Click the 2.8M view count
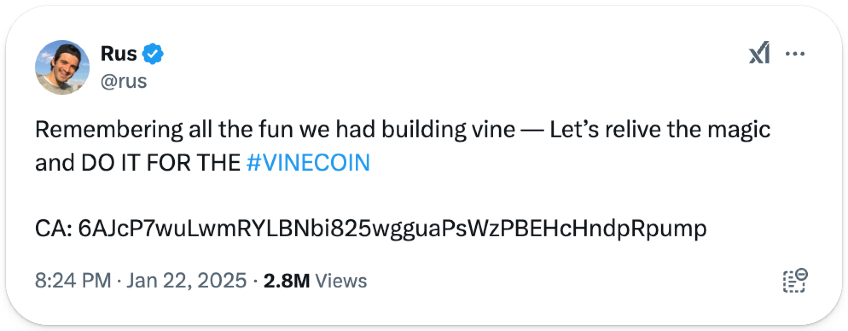This screenshot has width=848, height=331. 286,281
